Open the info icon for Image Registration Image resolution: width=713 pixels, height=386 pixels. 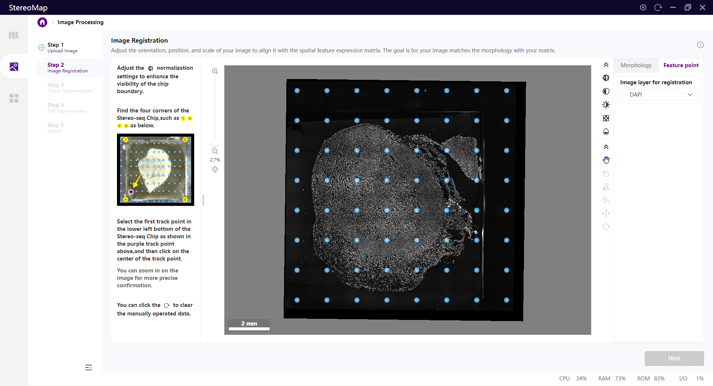[700, 45]
